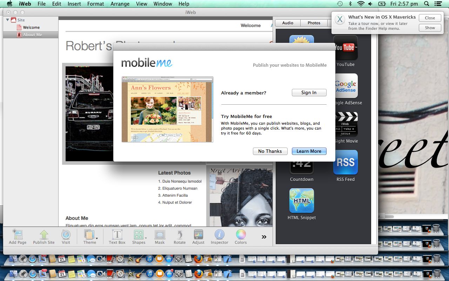Click the menu bar clock 'Fri 2:57 pm'
The image size is (449, 281).
pyautogui.click(x=403, y=4)
